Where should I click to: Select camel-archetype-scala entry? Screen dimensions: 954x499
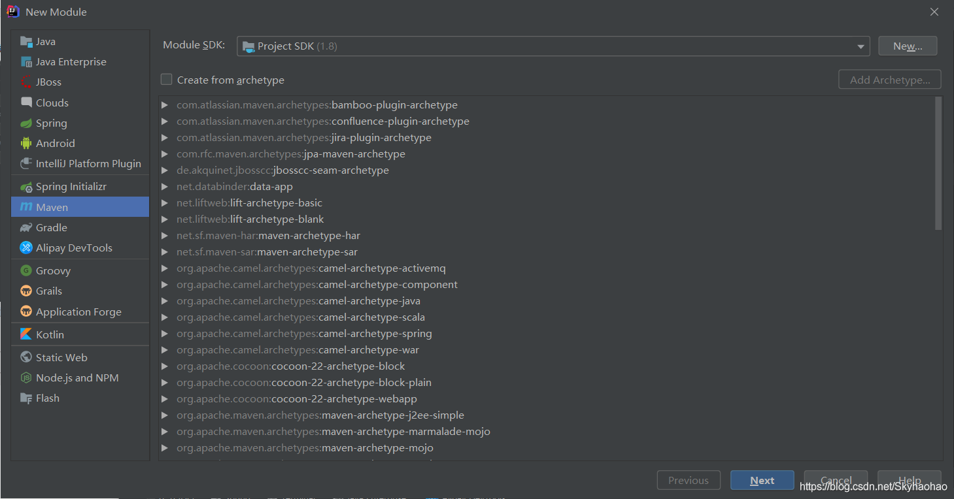(x=301, y=317)
